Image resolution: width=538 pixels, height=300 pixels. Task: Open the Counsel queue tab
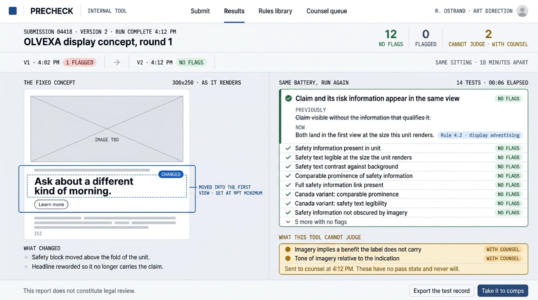(326, 11)
